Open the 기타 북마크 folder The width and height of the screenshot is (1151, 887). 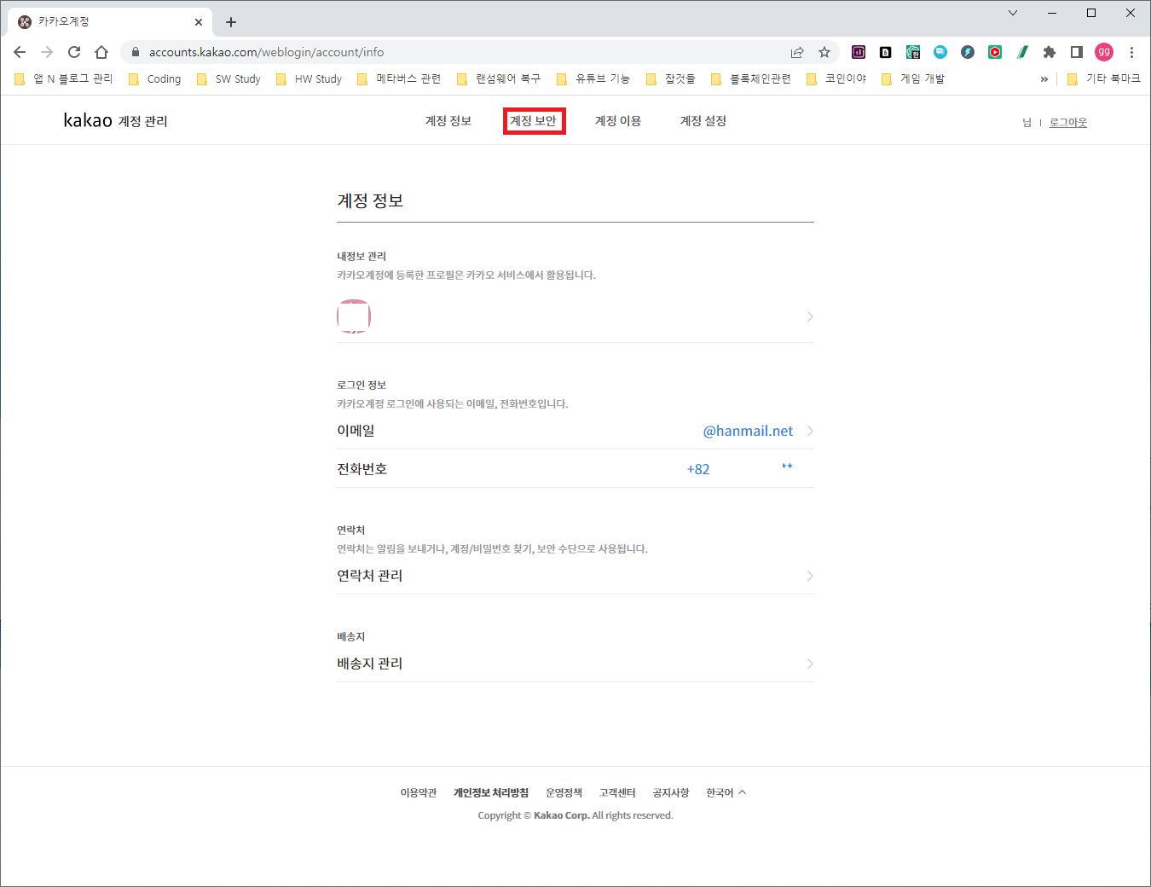tap(1103, 78)
